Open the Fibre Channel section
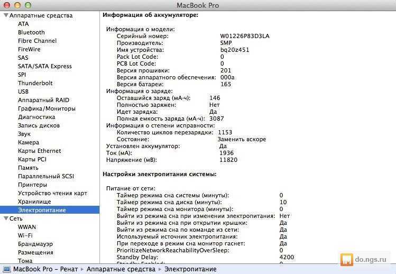Image resolution: width=396 pixels, height=274 pixels. point(37,41)
